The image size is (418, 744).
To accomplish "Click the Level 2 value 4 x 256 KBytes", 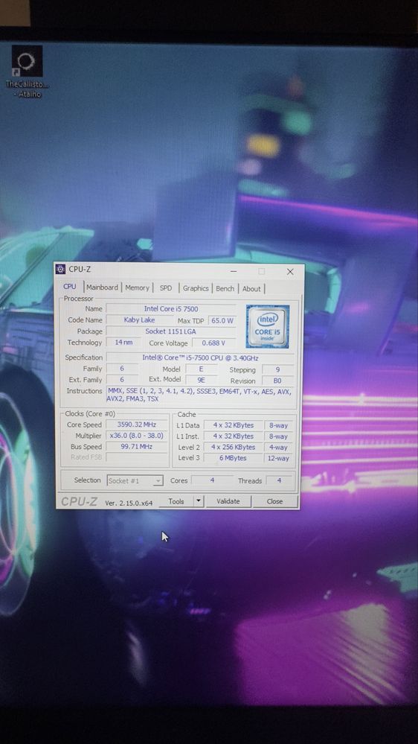I will coord(233,448).
